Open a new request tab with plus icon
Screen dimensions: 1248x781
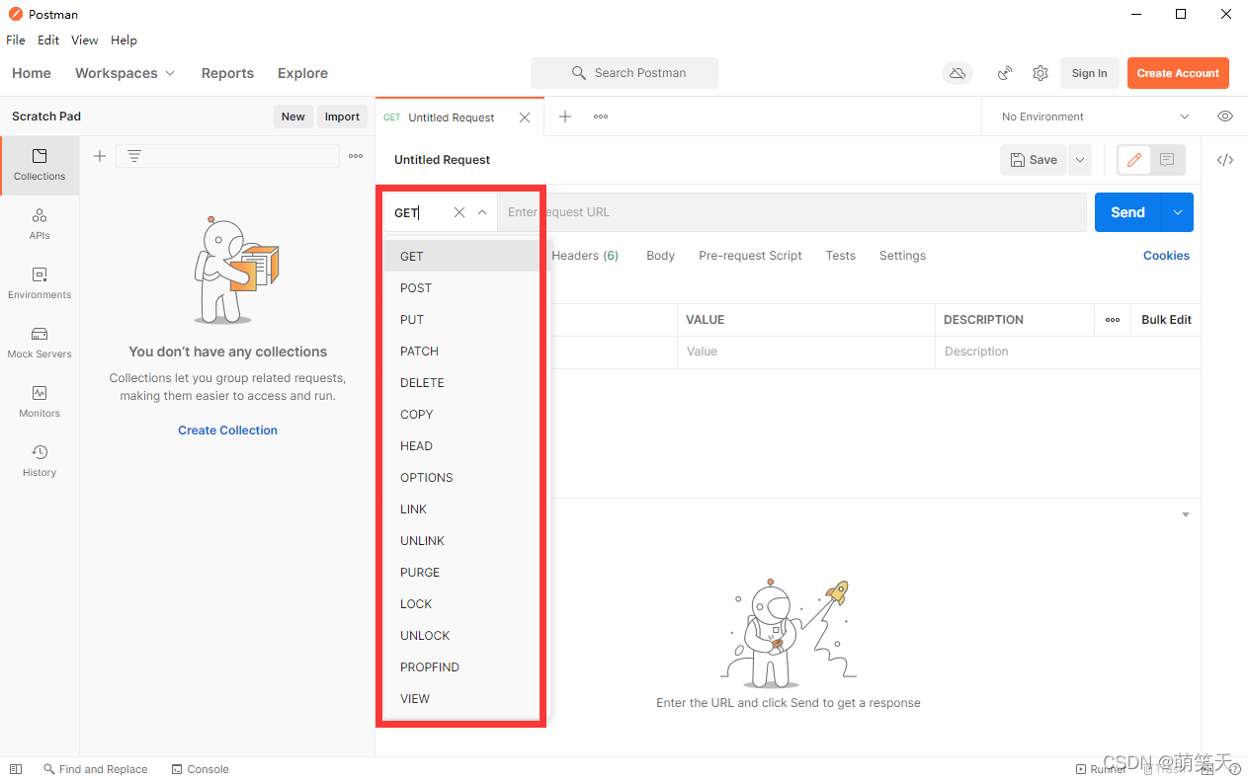pyautogui.click(x=565, y=117)
